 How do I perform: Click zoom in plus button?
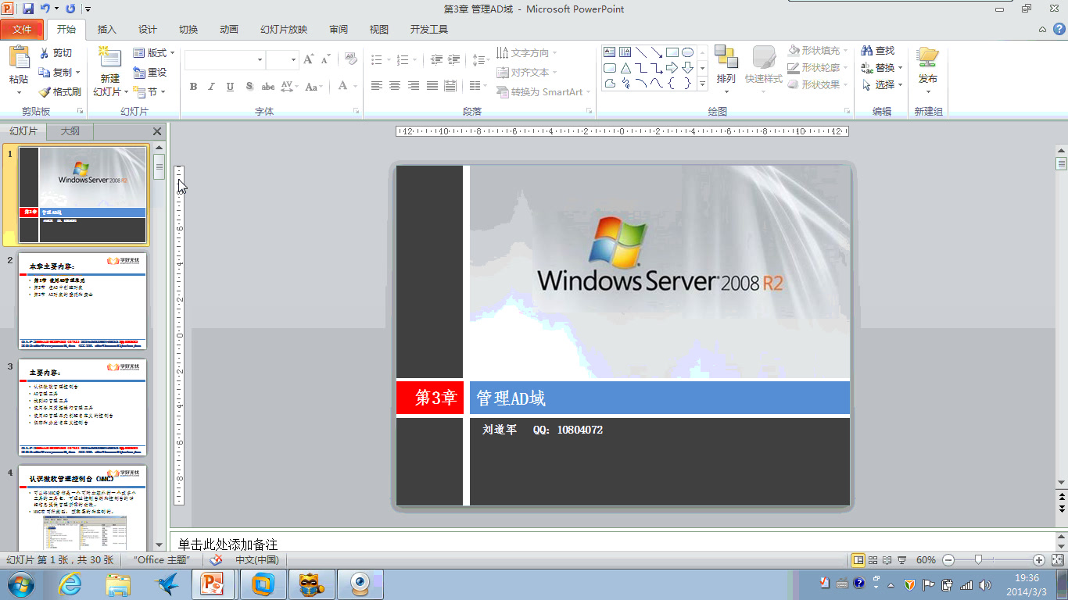coord(1039,560)
